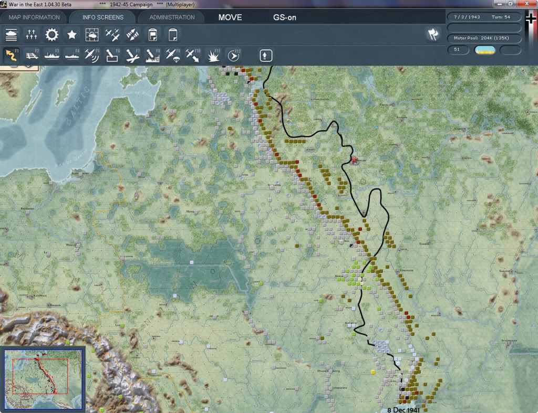Click the red star Moscow marker on map
This screenshot has height=413, width=538.
(x=355, y=160)
